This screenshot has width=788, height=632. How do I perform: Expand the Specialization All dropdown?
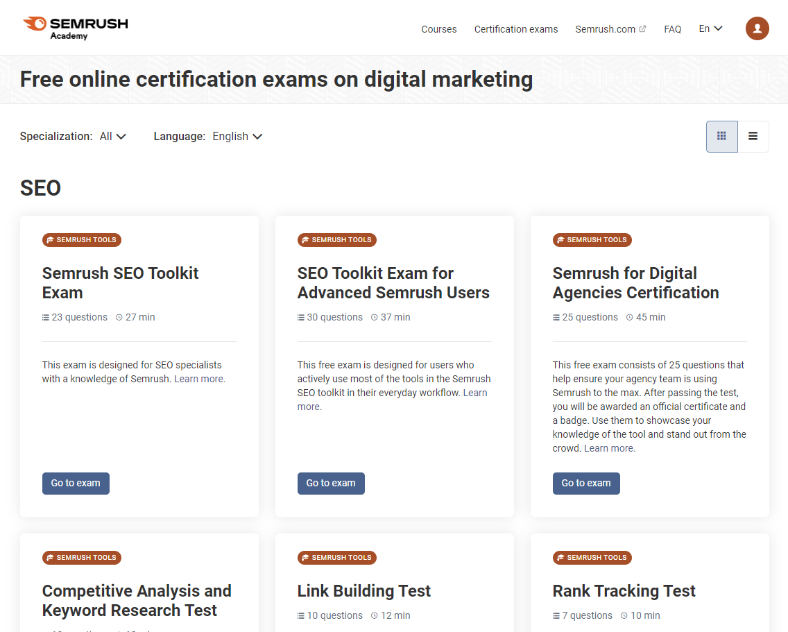(112, 136)
